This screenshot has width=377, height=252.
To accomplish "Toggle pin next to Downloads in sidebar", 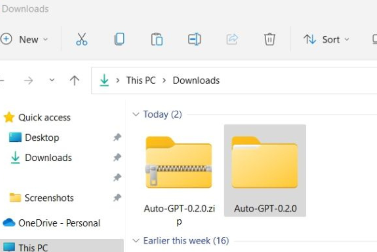I will (117, 158).
